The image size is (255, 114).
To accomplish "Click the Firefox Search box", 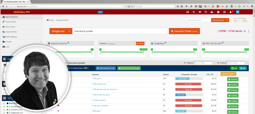I will pyautogui.click(x=155, y=6).
